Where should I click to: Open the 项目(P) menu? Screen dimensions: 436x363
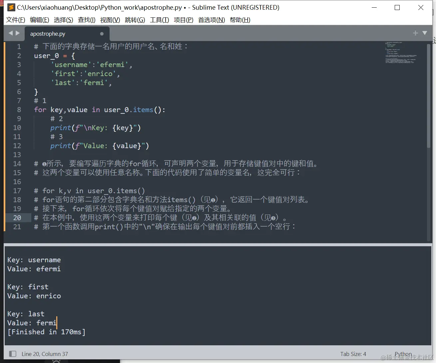coord(184,20)
